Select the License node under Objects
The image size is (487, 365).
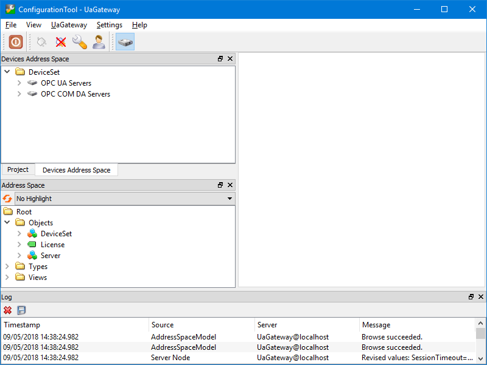(x=52, y=244)
